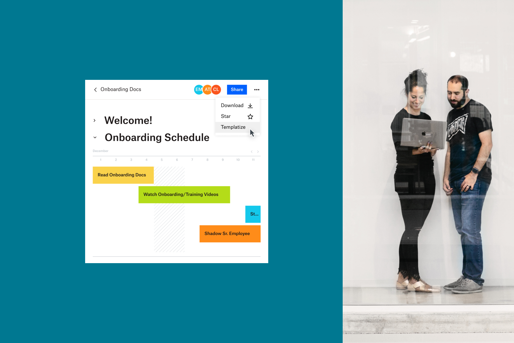
Task: Click the Read Onboarding Docs task bar
Action: (122, 174)
